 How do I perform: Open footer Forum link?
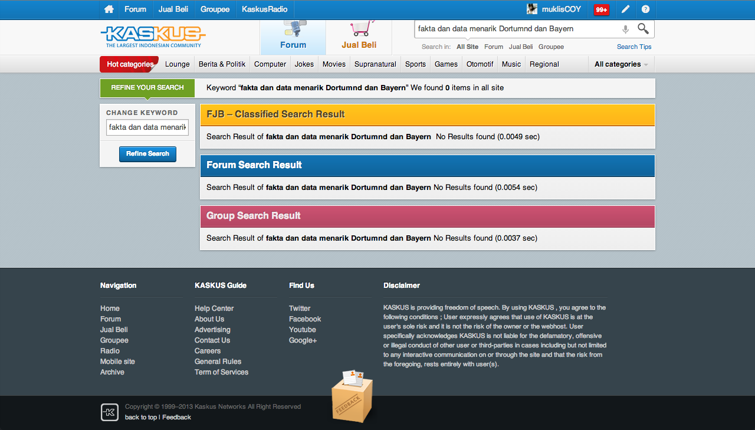tap(110, 319)
